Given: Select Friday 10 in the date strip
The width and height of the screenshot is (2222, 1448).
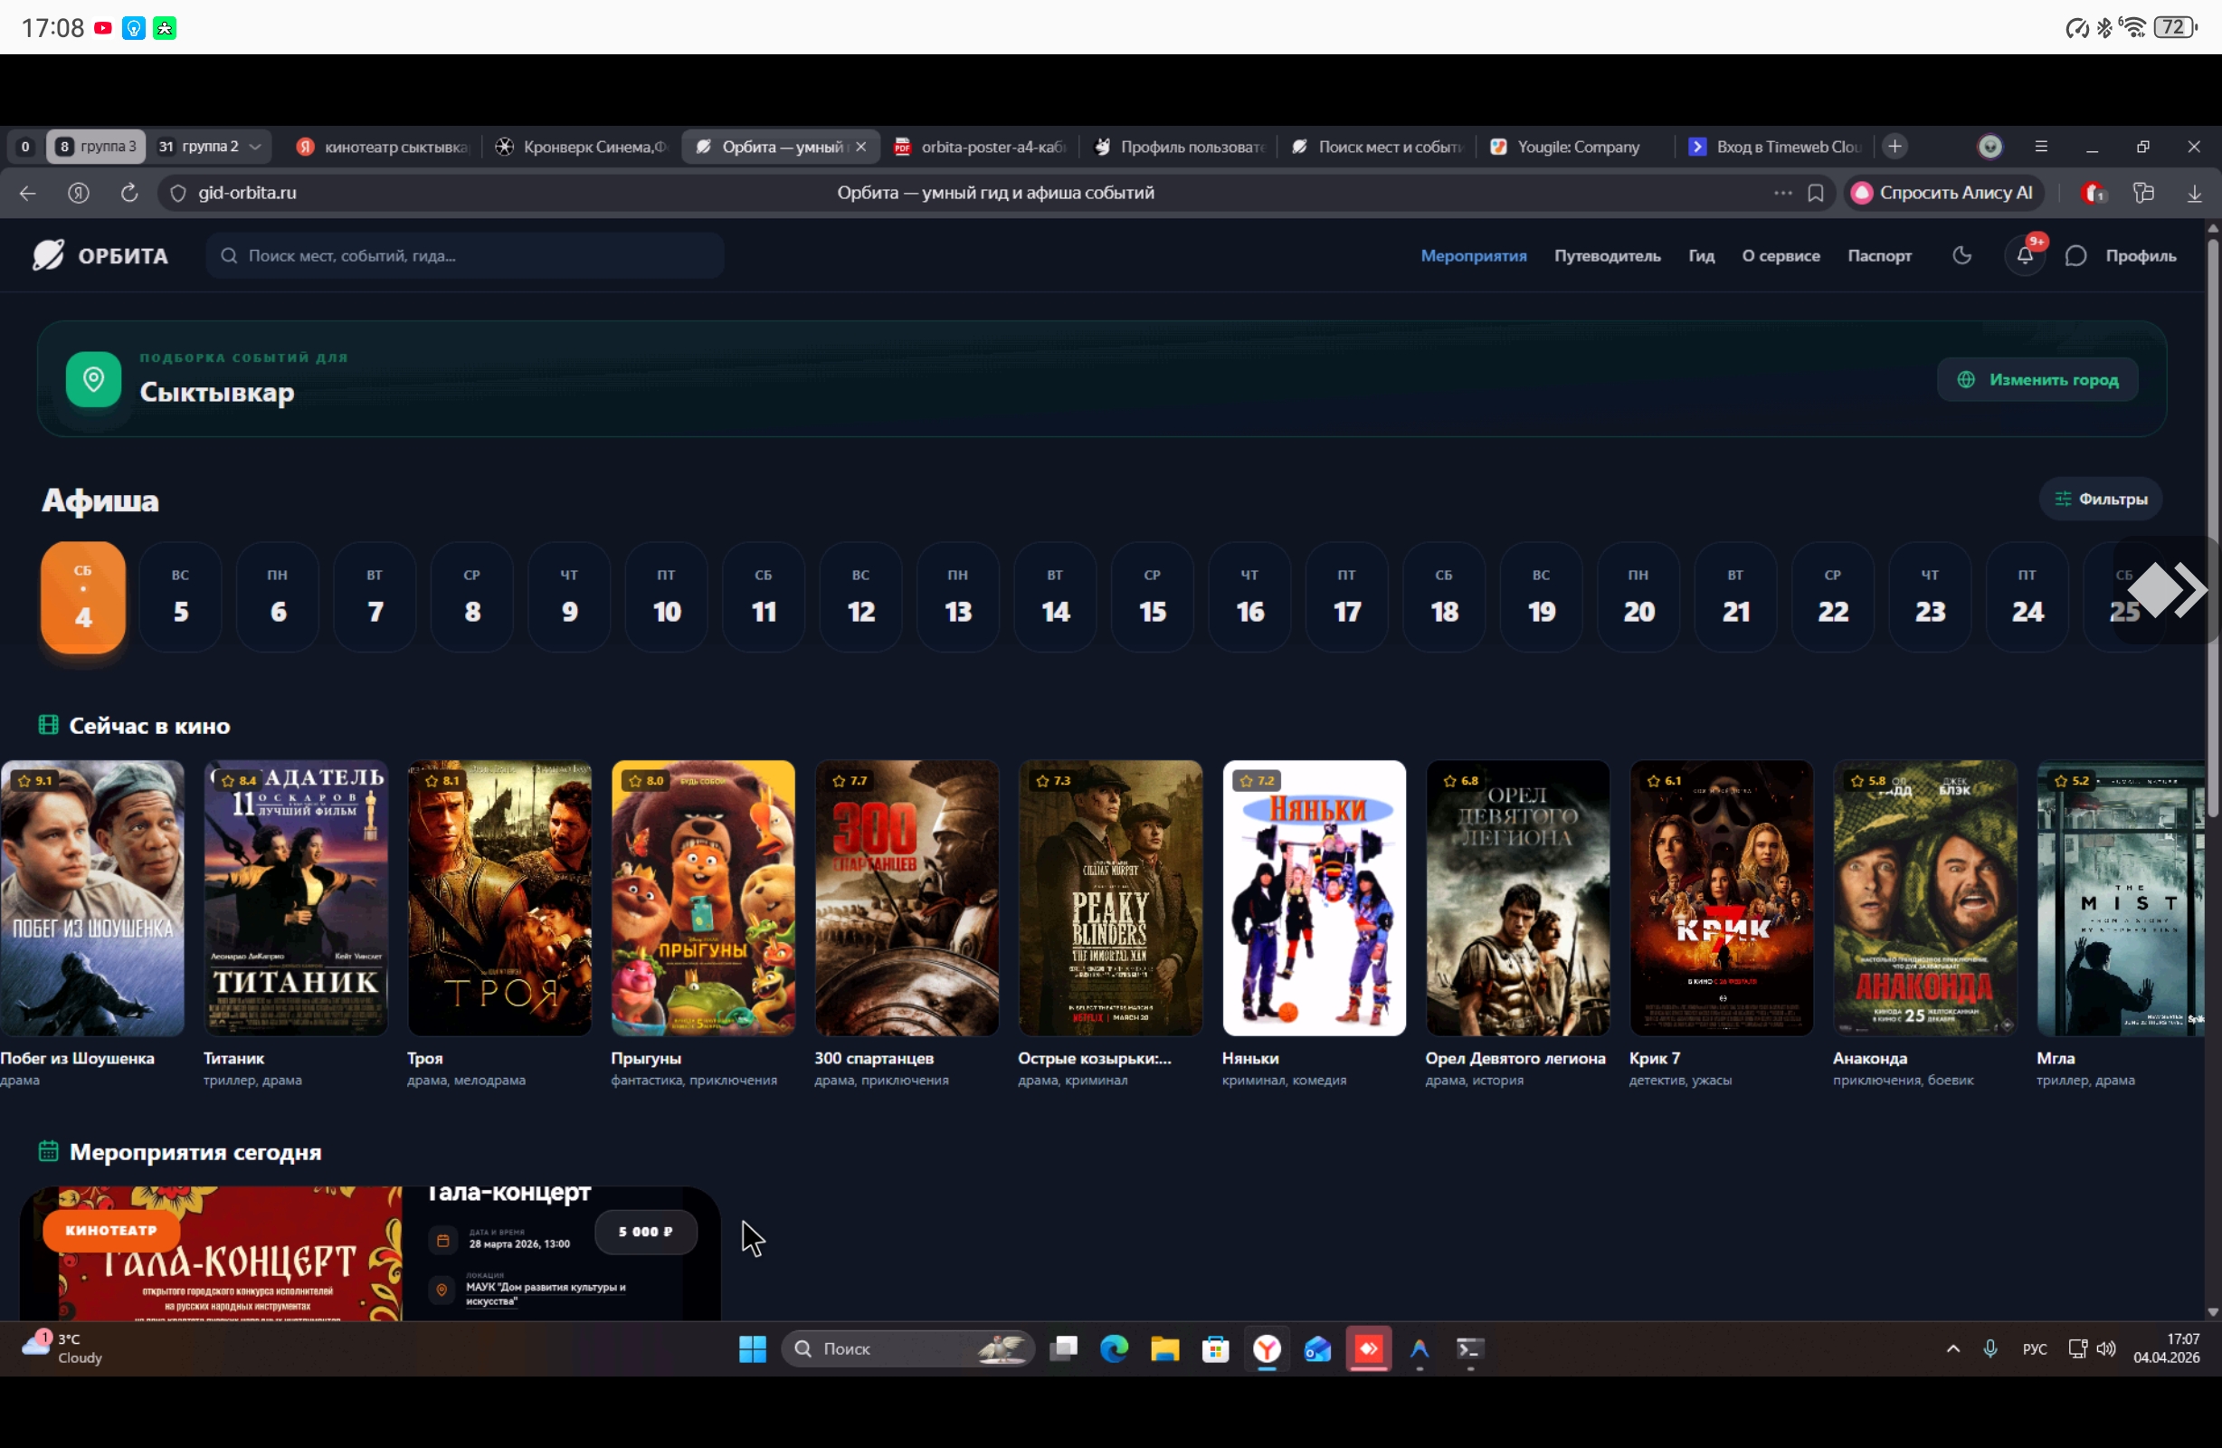Looking at the screenshot, I should pyautogui.click(x=667, y=597).
